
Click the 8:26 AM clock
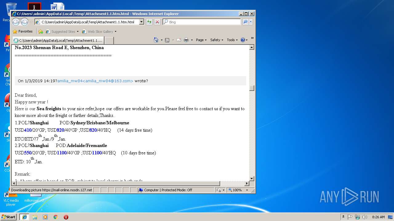click(378, 217)
